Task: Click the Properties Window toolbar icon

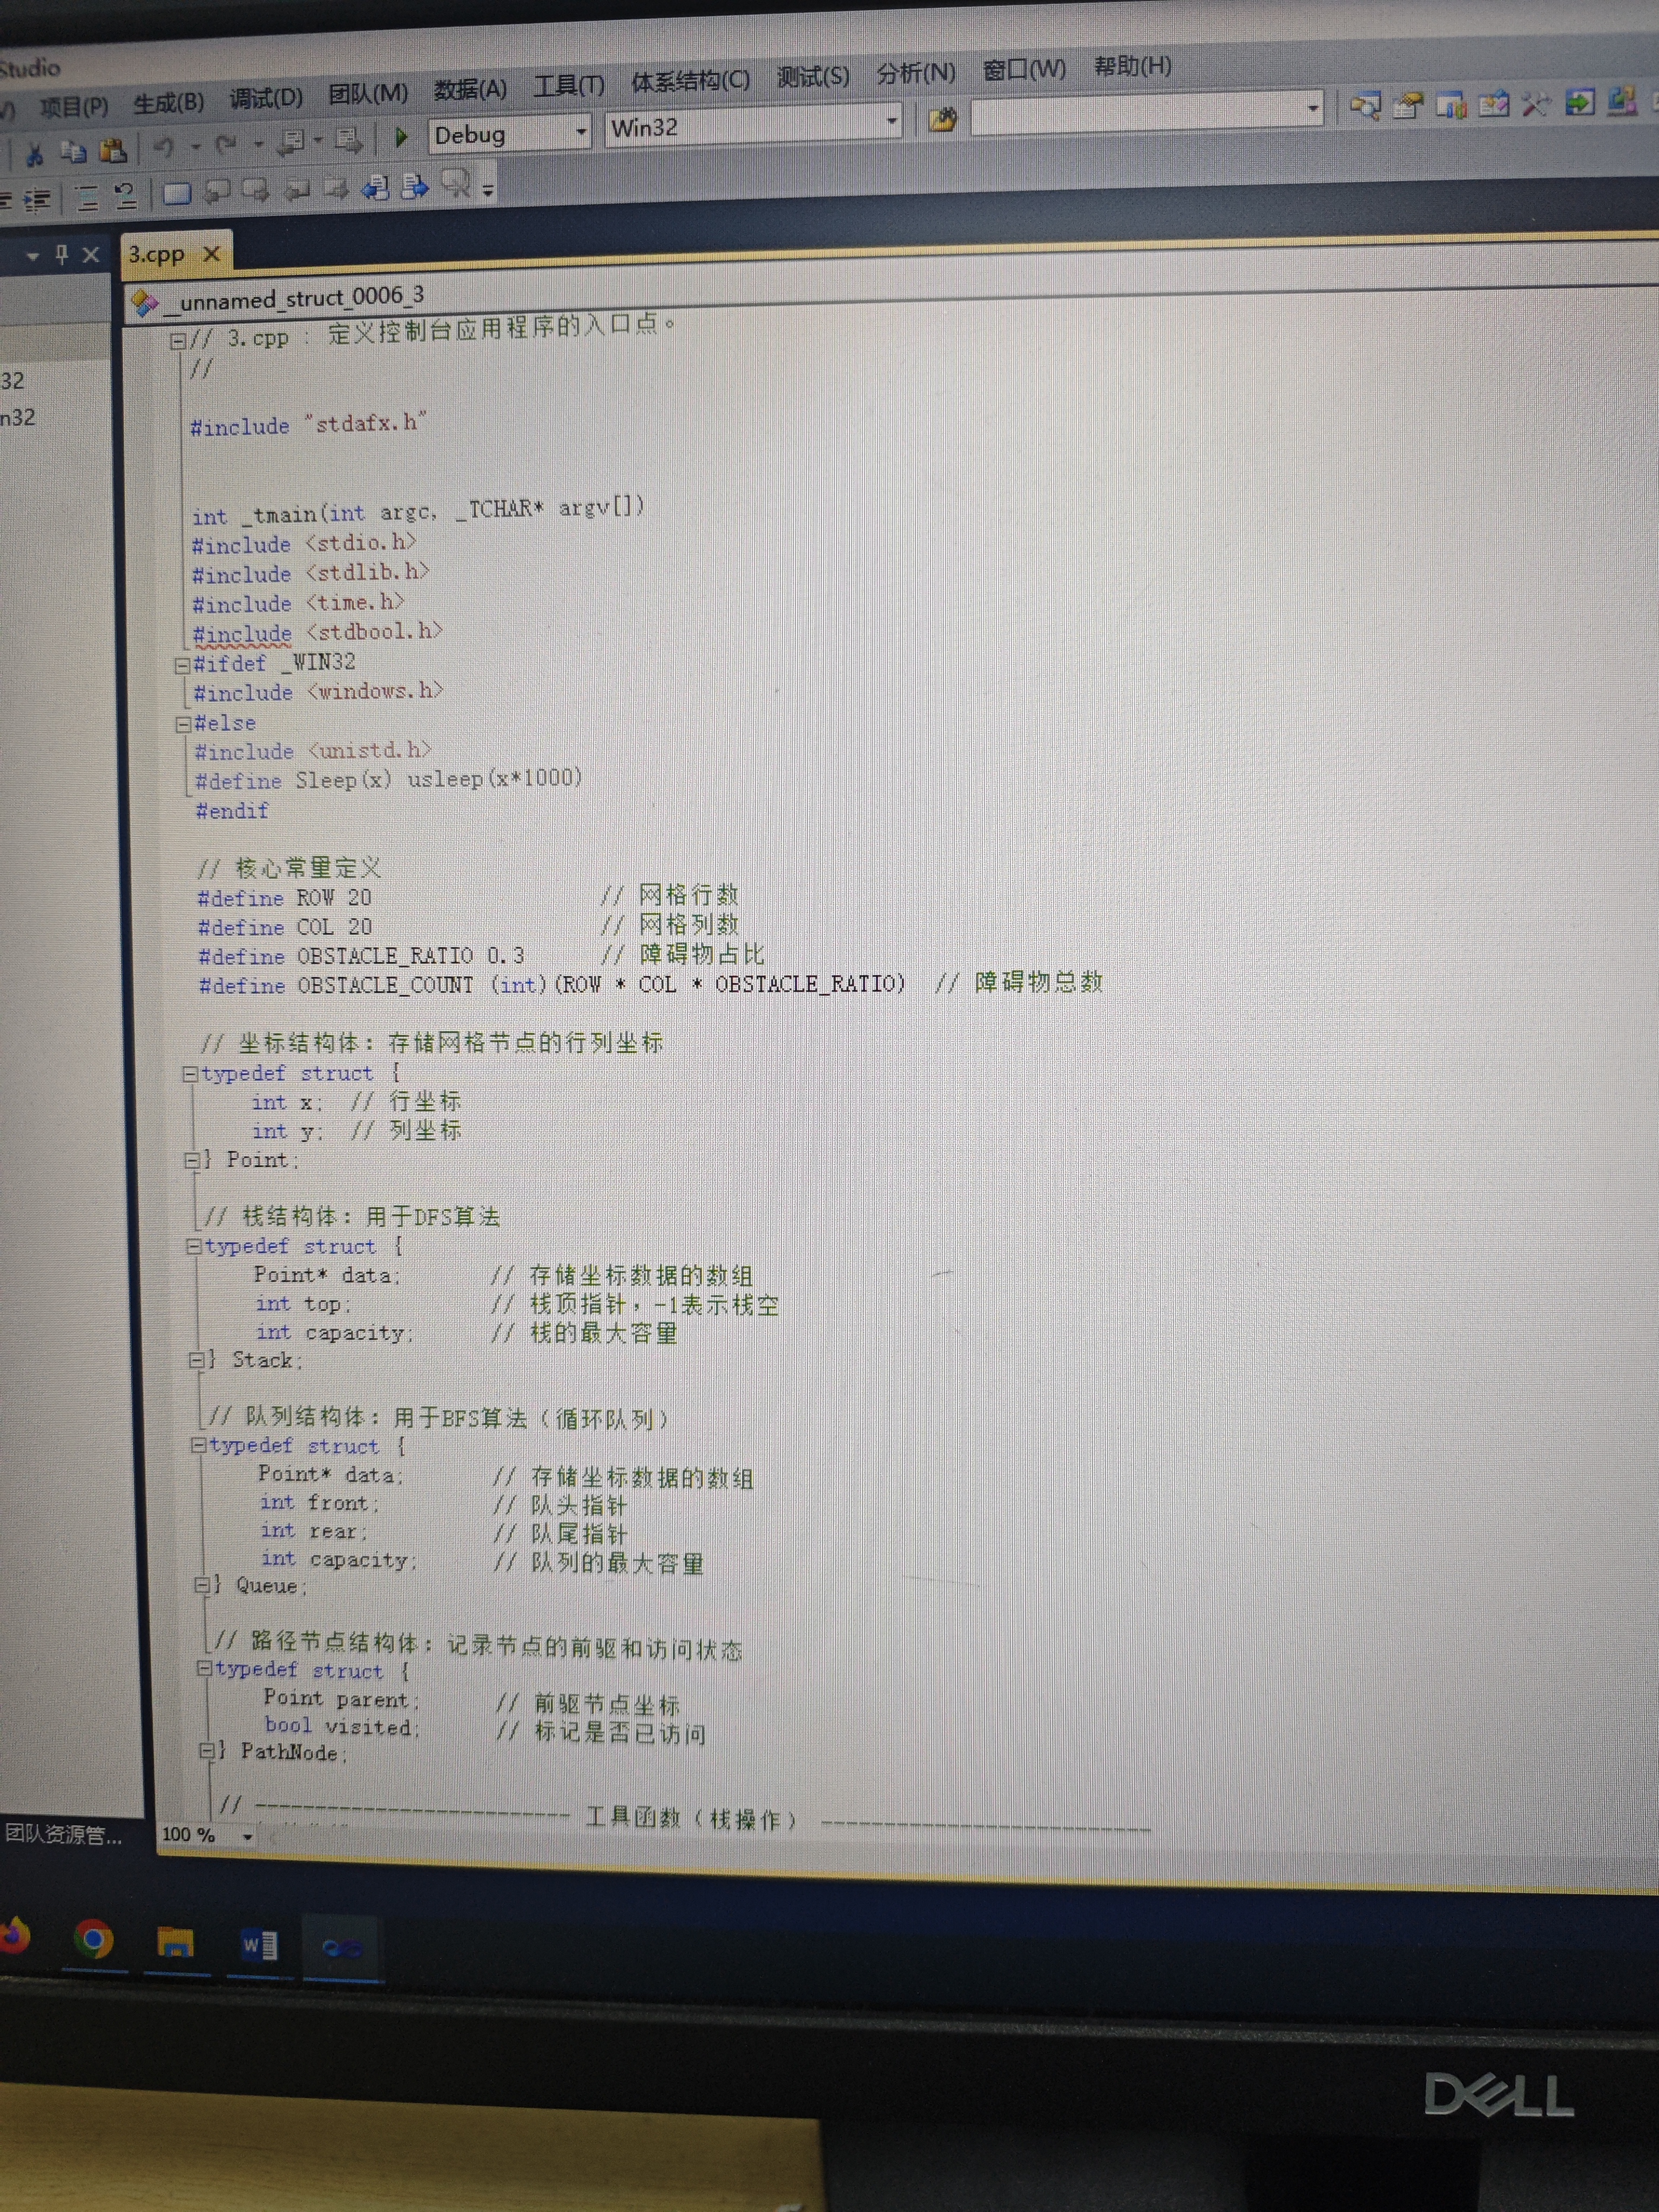Action: coord(1408,105)
